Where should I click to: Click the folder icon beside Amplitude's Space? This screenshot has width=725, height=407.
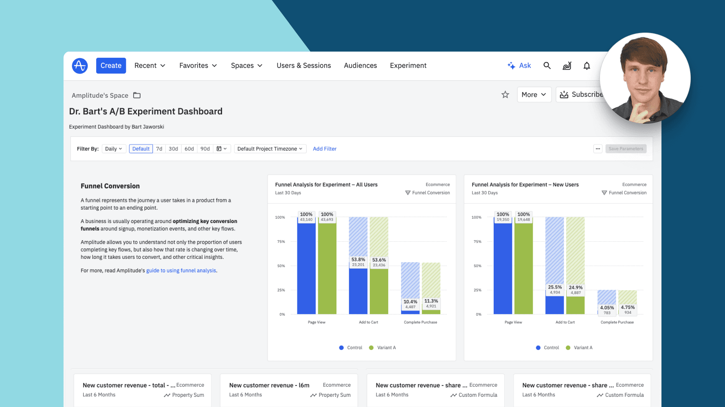click(137, 95)
